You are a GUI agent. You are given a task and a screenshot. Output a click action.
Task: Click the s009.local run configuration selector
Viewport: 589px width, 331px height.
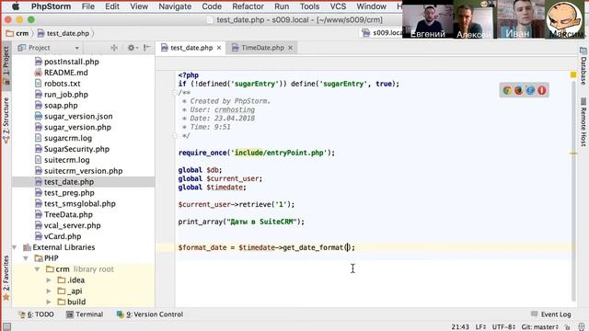tap(382, 33)
